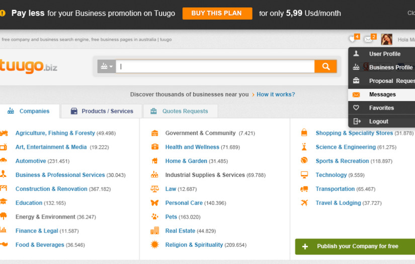Open the favorites heart notification icon with badge 4
Viewport: 415px width, 264px height.
coord(354,39)
